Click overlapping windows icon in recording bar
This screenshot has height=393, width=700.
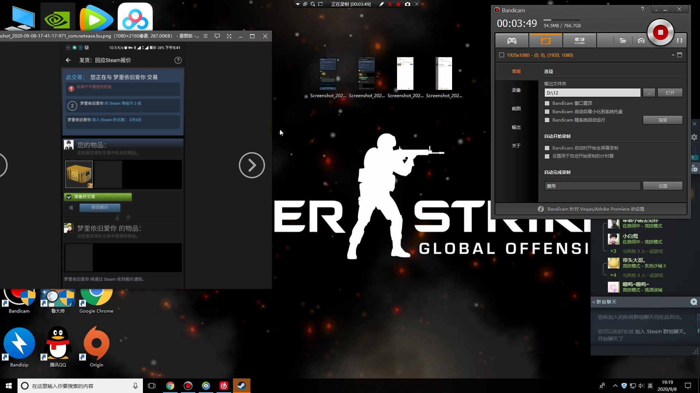click(x=305, y=4)
